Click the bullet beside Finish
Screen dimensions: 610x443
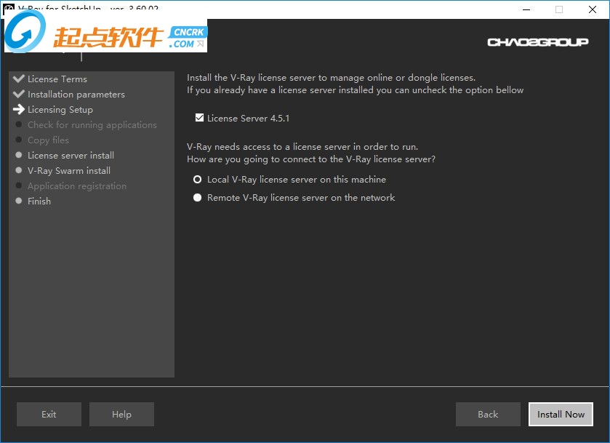pos(18,201)
